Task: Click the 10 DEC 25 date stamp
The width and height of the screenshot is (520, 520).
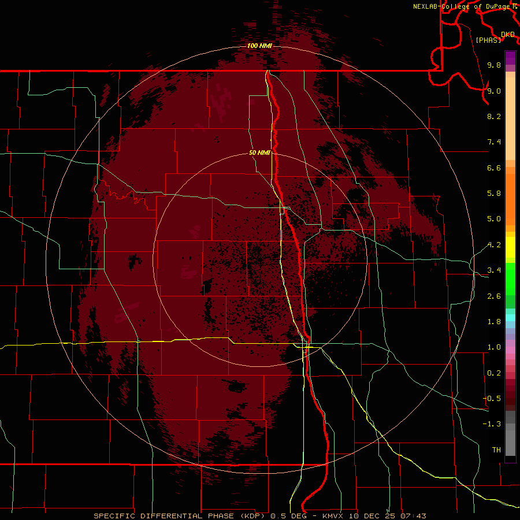Action: click(372, 516)
